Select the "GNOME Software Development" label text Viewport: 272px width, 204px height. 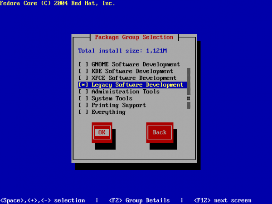click(136, 64)
